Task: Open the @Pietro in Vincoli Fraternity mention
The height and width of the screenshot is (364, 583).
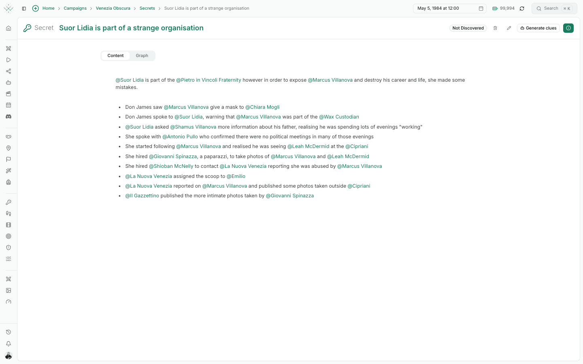Action: point(209,80)
